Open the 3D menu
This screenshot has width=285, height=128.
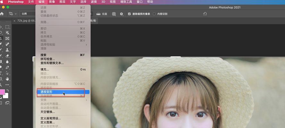103,2
